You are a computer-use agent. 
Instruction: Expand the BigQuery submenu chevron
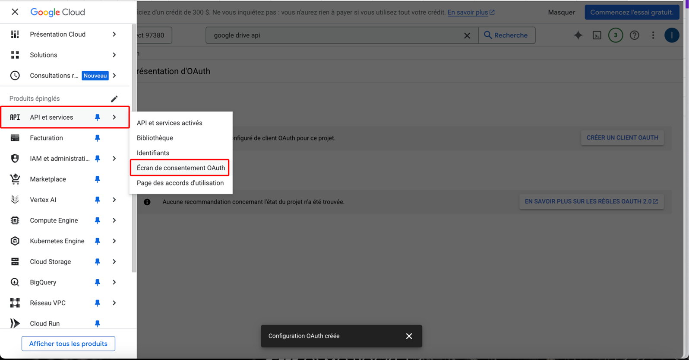[114, 282]
